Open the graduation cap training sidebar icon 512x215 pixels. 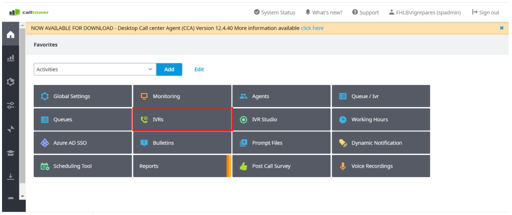point(11,153)
